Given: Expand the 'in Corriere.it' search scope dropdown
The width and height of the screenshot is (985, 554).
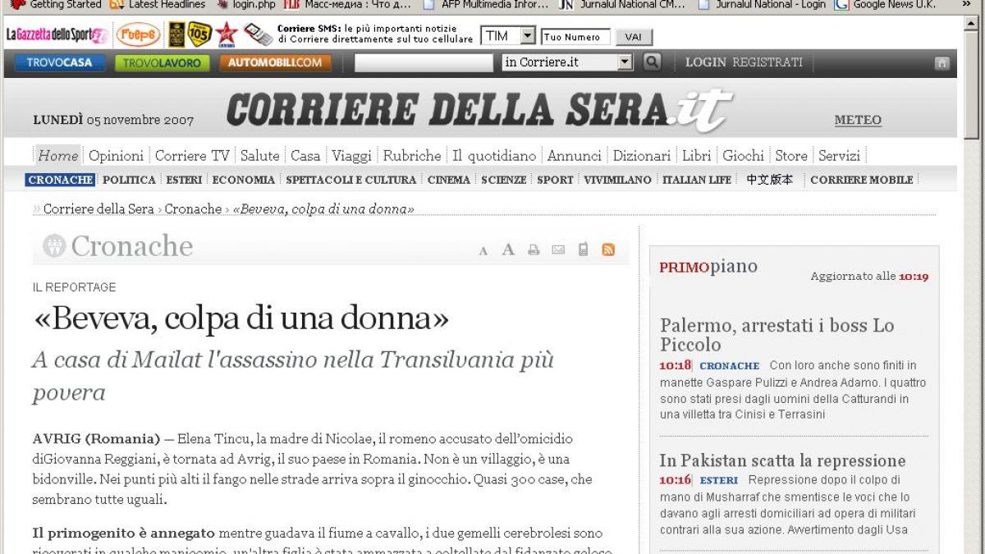Looking at the screenshot, I should coord(568,62).
